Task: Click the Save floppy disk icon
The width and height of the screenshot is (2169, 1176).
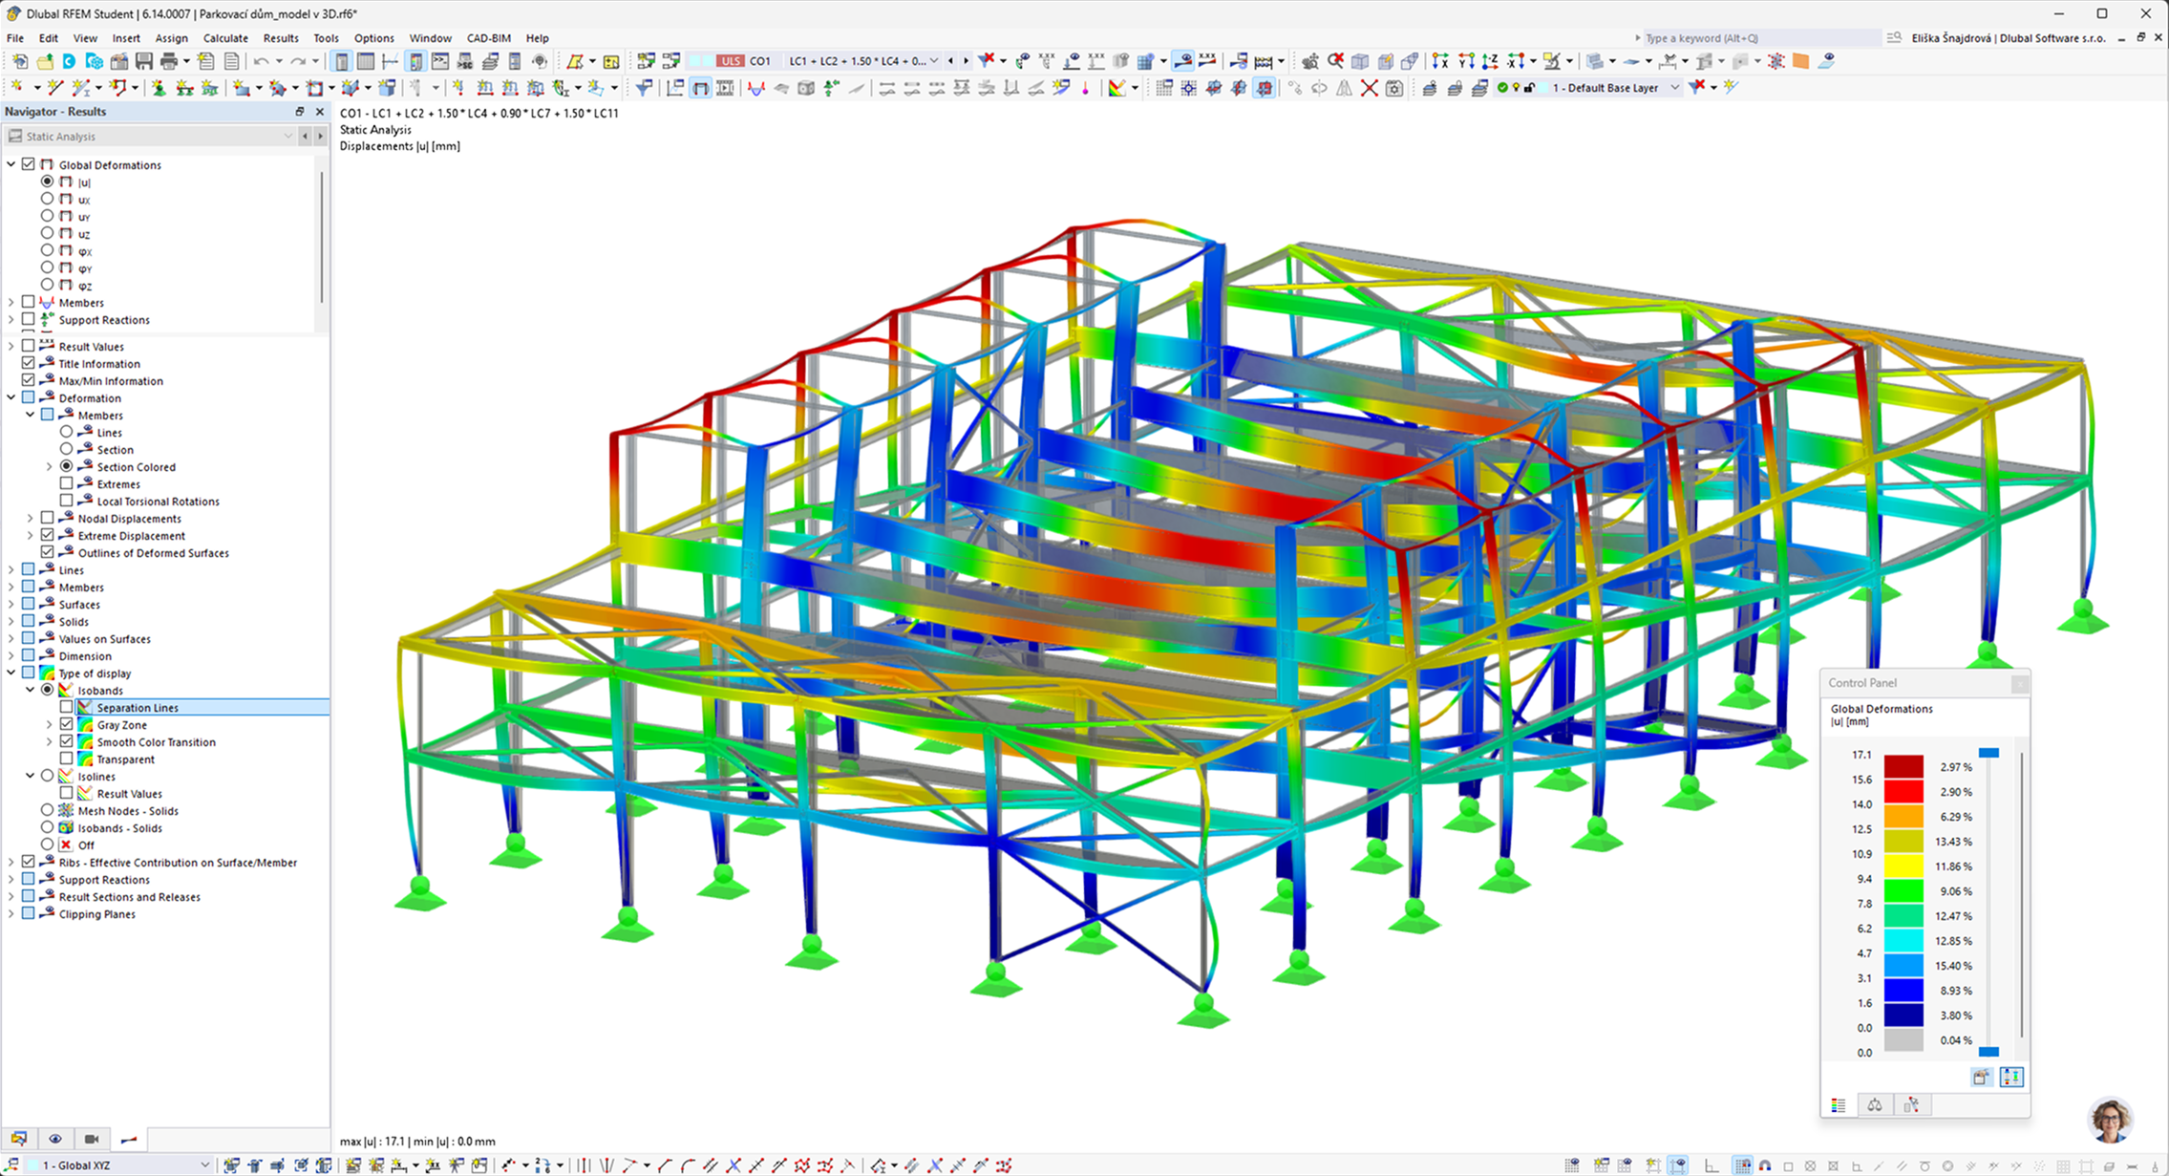Action: click(144, 61)
